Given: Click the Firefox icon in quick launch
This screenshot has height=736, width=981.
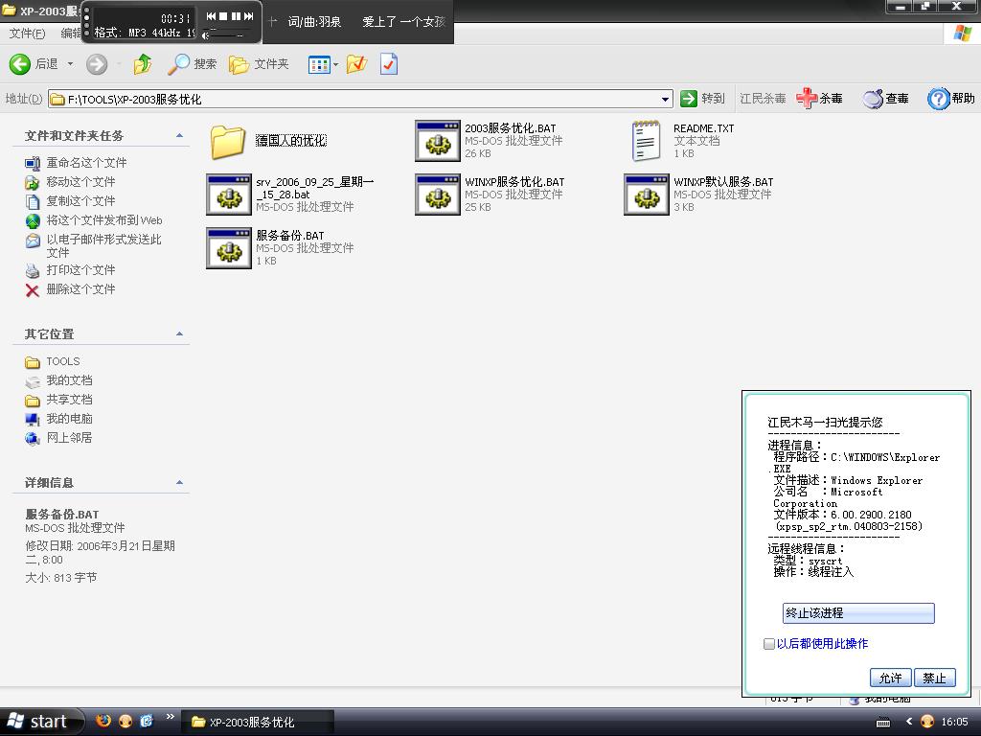Looking at the screenshot, I should tap(103, 722).
